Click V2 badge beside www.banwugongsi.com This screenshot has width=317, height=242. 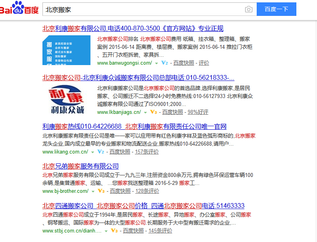(165, 63)
